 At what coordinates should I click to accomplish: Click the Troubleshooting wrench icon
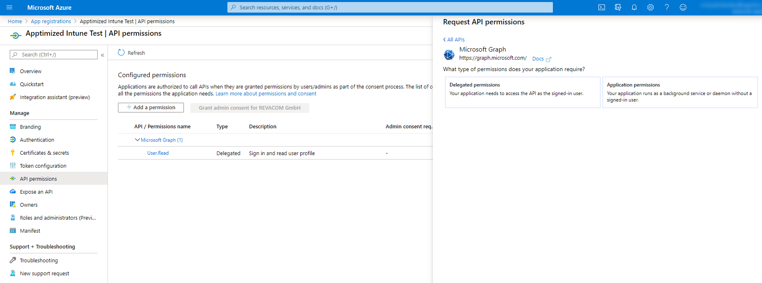[13, 260]
